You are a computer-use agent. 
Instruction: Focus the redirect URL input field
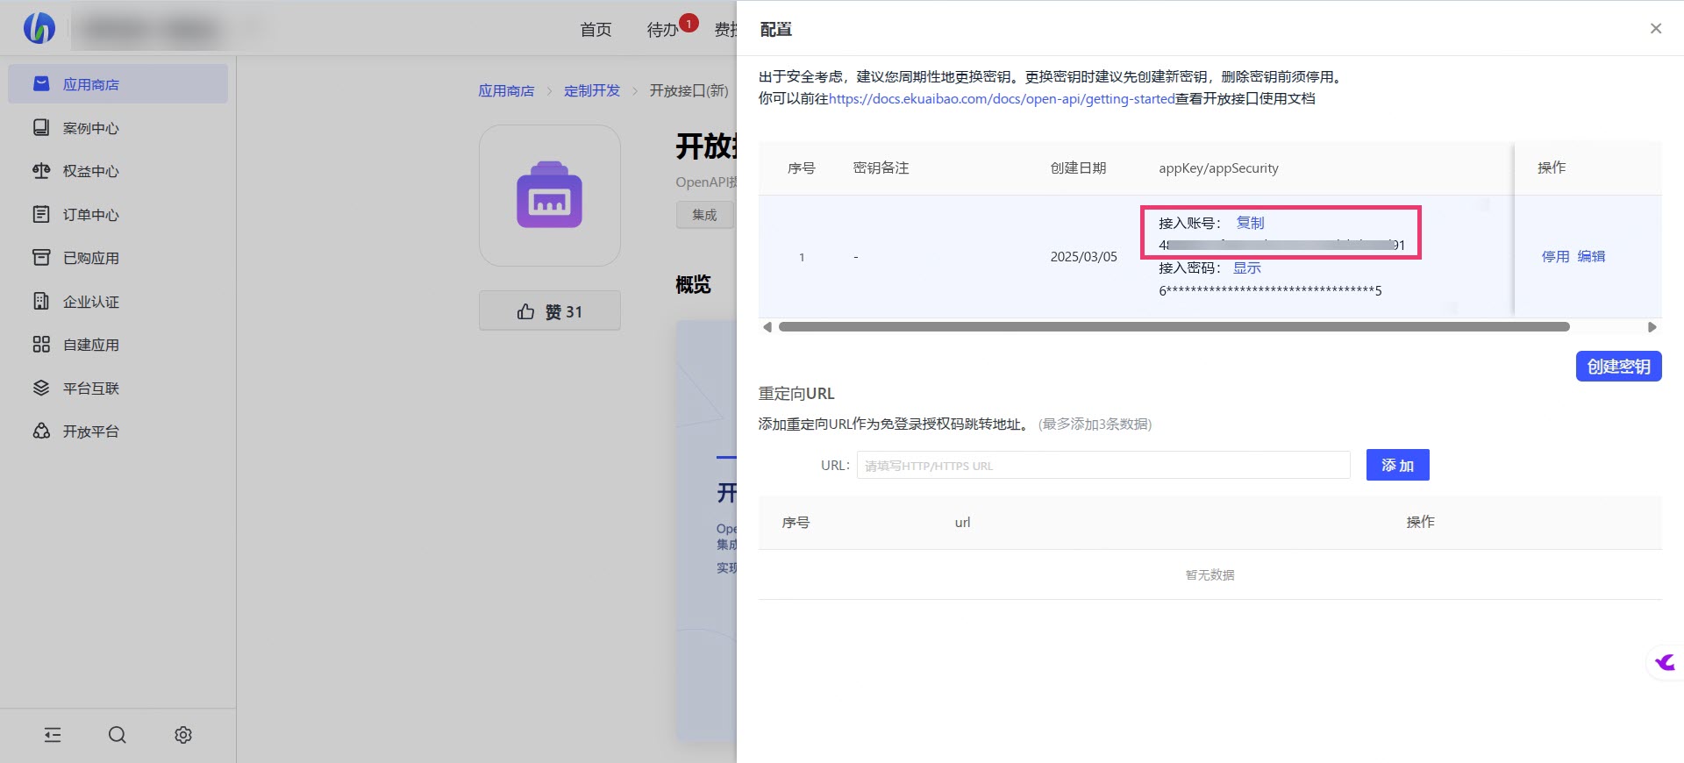[x=1102, y=466]
